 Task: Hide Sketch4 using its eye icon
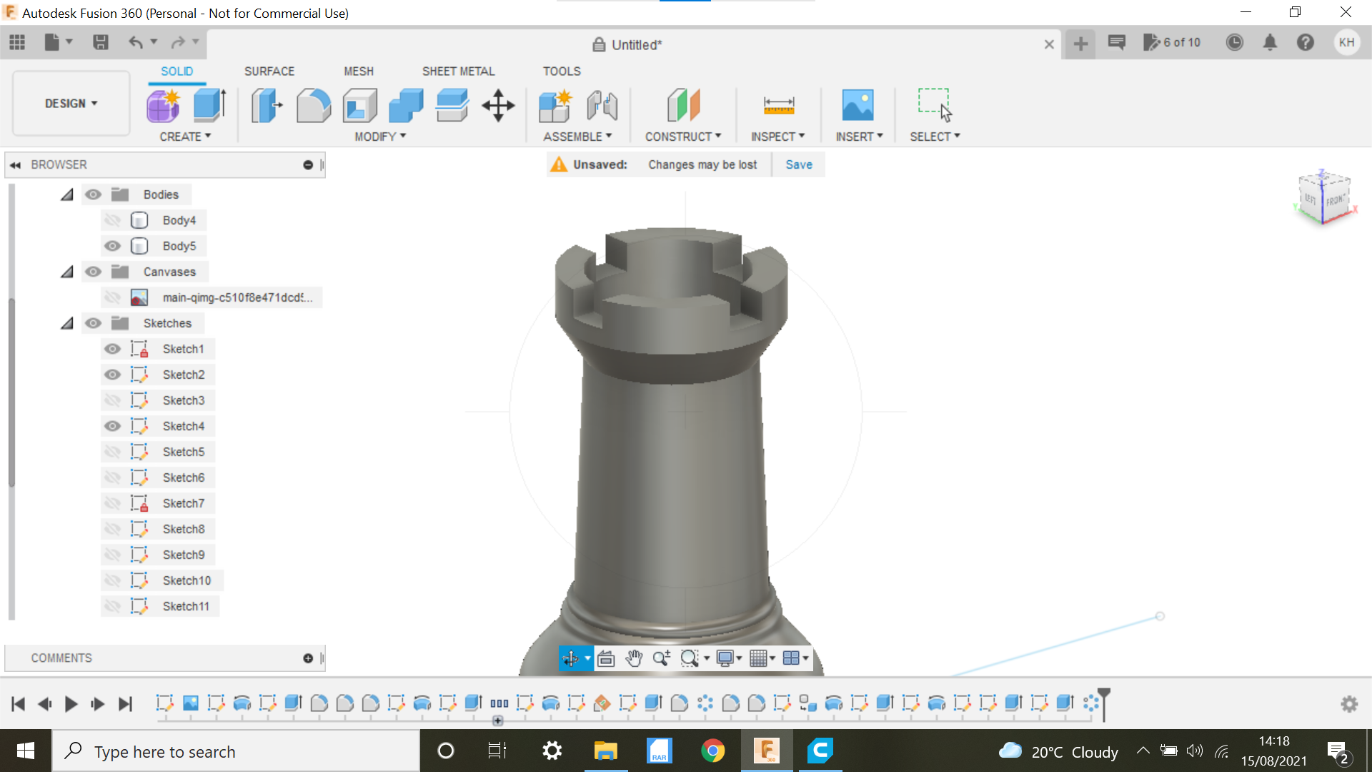click(112, 426)
